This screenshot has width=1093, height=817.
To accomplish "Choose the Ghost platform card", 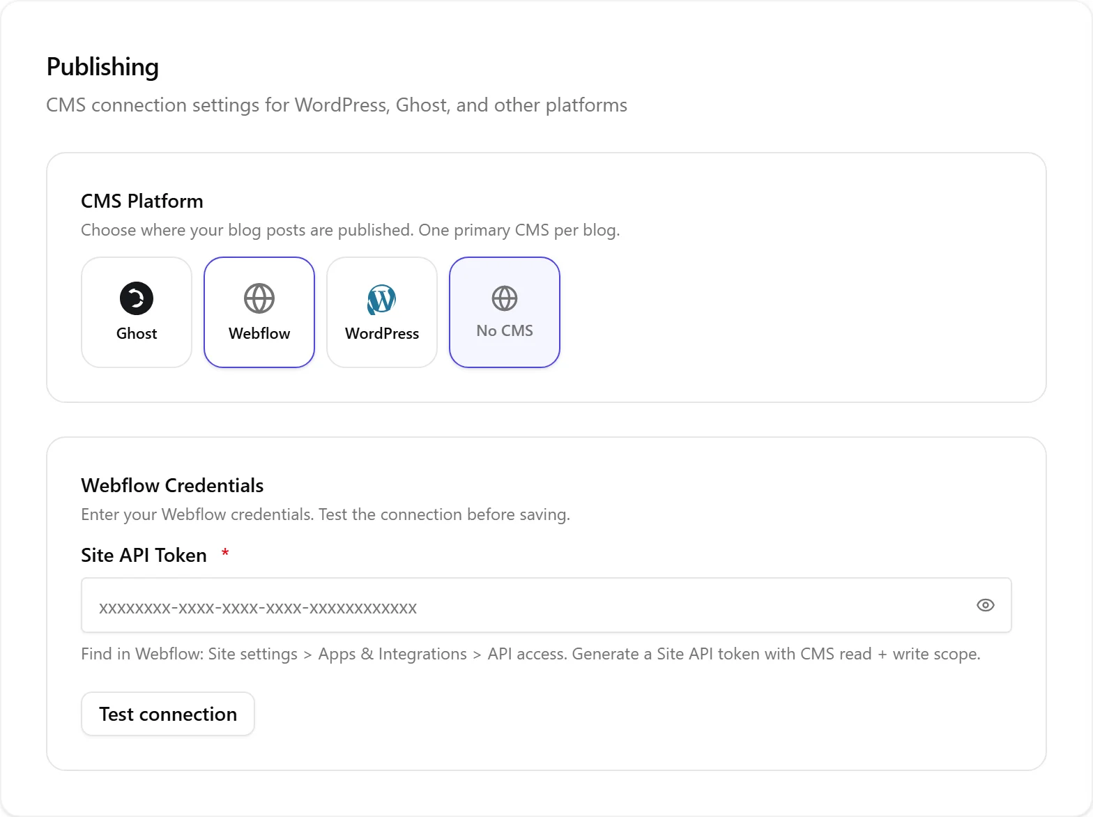I will (137, 312).
